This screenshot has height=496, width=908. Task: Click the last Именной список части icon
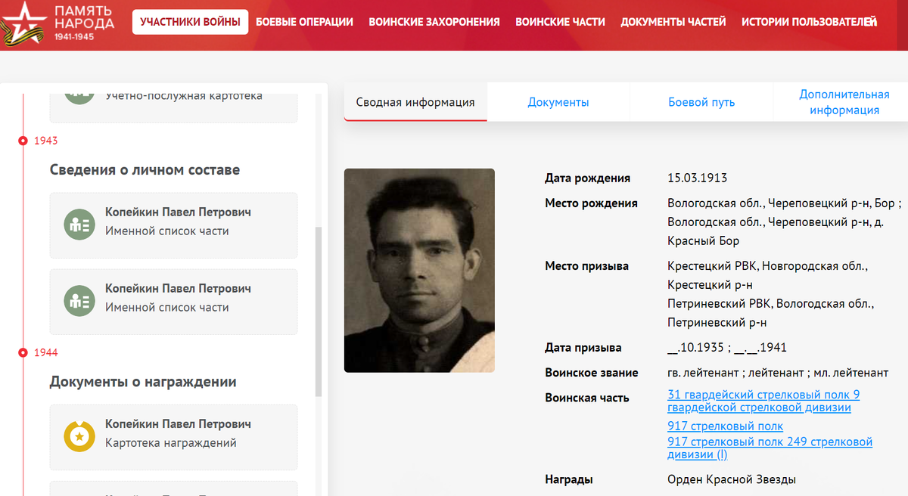[79, 301]
